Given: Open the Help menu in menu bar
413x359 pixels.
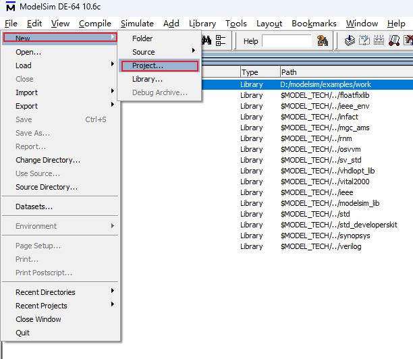Looking at the screenshot, I should (396, 24).
